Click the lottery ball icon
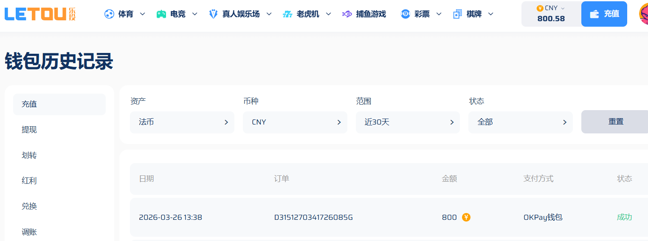 [405, 14]
